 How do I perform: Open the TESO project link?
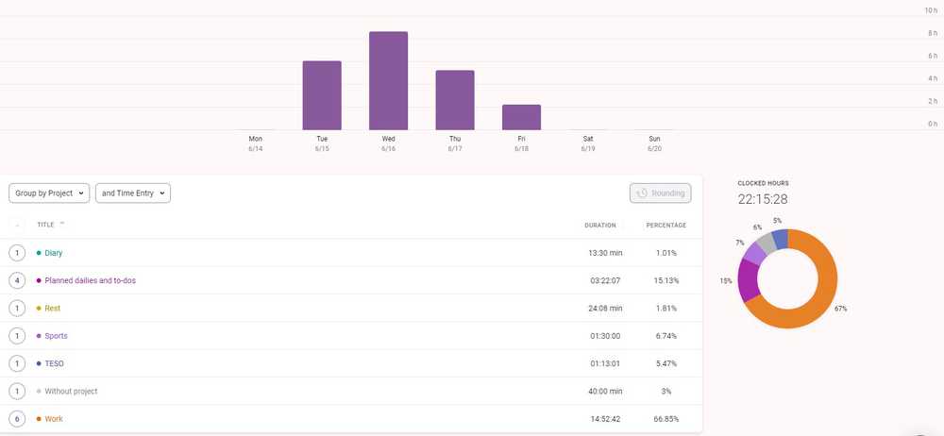[x=54, y=363]
